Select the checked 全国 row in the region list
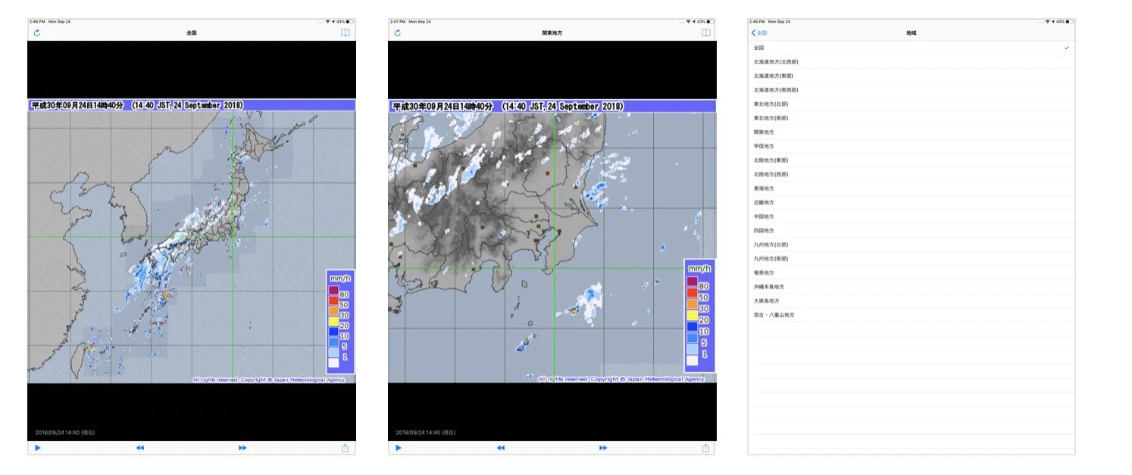This screenshot has height=475, width=1132. 911,48
